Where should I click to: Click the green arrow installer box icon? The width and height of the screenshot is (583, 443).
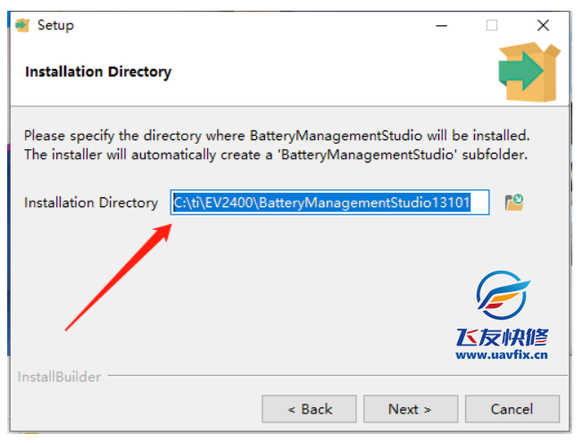click(x=529, y=71)
